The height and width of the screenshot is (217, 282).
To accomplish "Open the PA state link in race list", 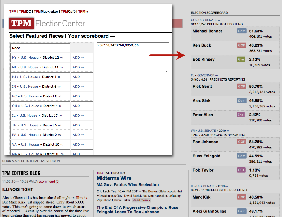I will point(14,135).
